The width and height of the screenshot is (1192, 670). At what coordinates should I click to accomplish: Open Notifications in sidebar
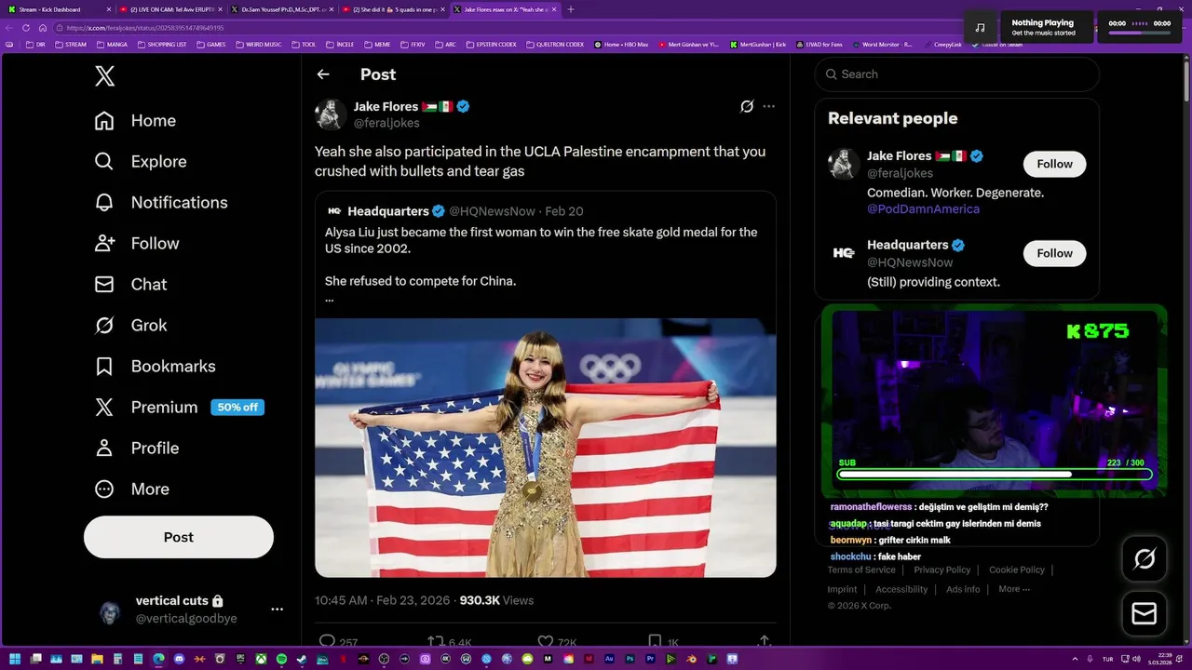coord(160,203)
